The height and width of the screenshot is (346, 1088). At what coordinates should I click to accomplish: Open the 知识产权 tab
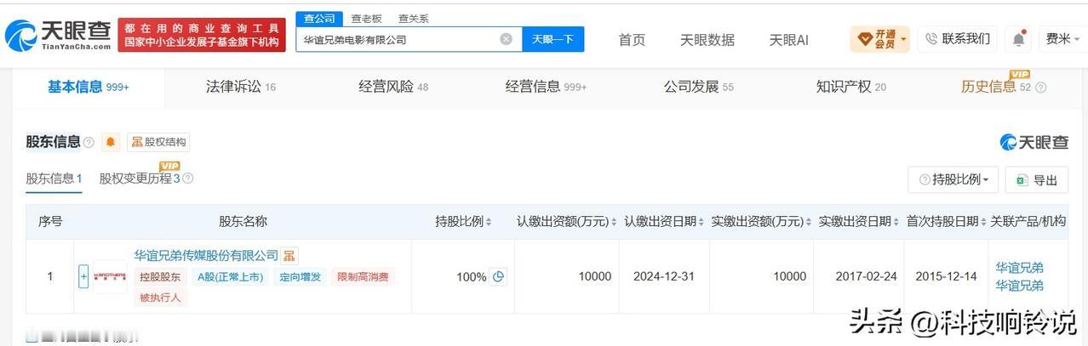pos(850,87)
